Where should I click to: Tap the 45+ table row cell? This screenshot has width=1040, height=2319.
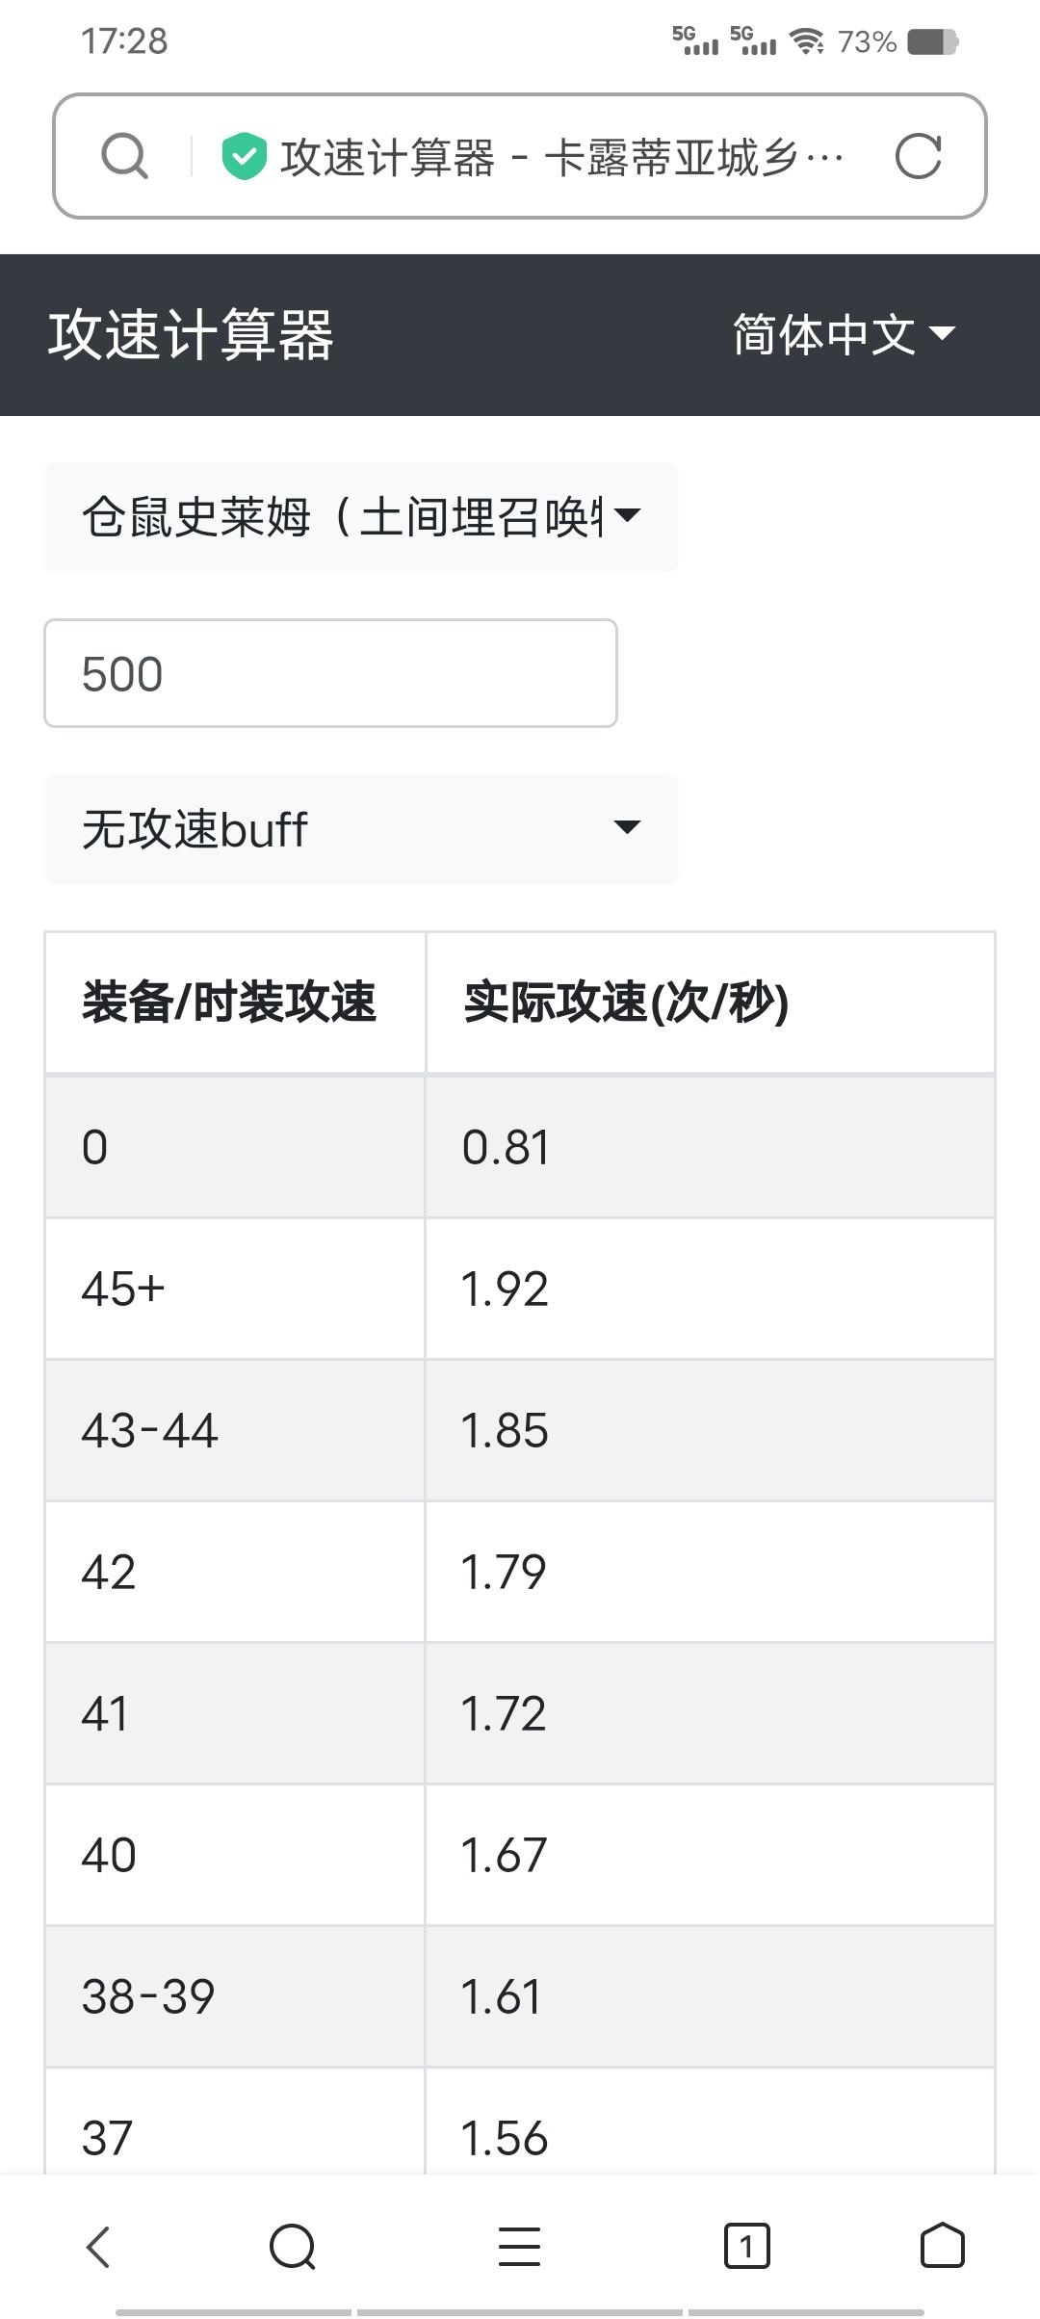point(235,1289)
